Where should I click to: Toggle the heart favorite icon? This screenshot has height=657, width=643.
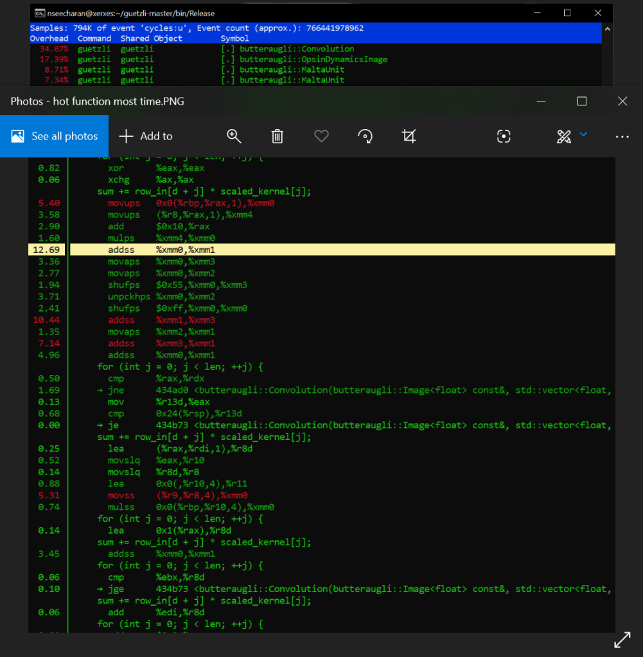pos(321,136)
